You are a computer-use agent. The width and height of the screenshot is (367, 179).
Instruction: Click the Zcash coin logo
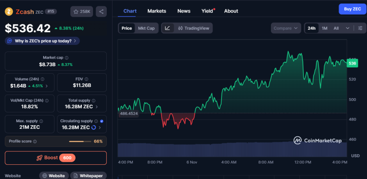tap(8, 12)
